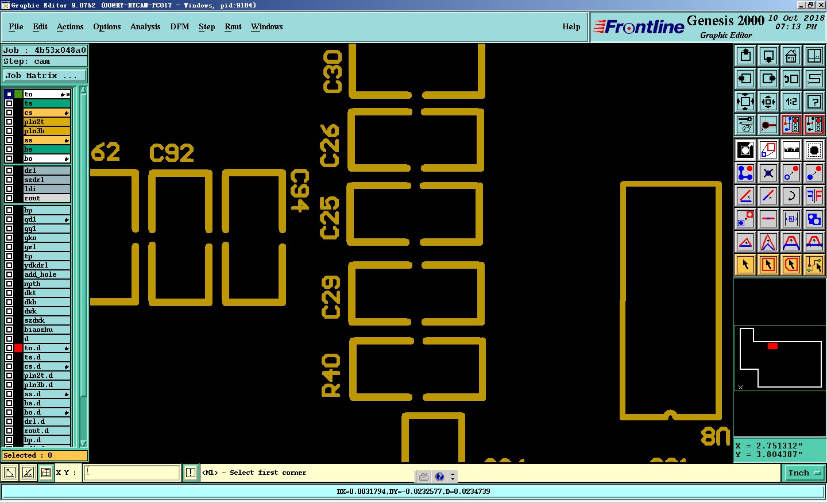Screen dimensions: 827x503
Task: Open the wrench and palette settings icon
Action: (x=745, y=124)
